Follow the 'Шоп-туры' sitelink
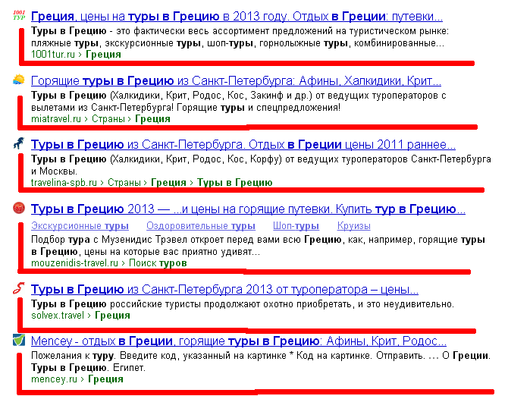 [296, 226]
